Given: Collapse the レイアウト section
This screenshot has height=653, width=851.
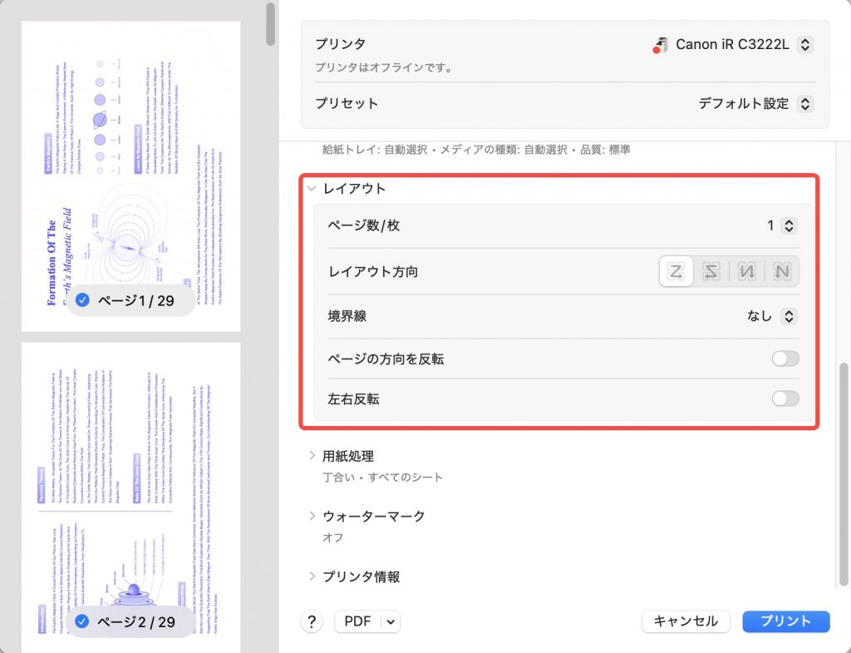Looking at the screenshot, I should coord(312,189).
